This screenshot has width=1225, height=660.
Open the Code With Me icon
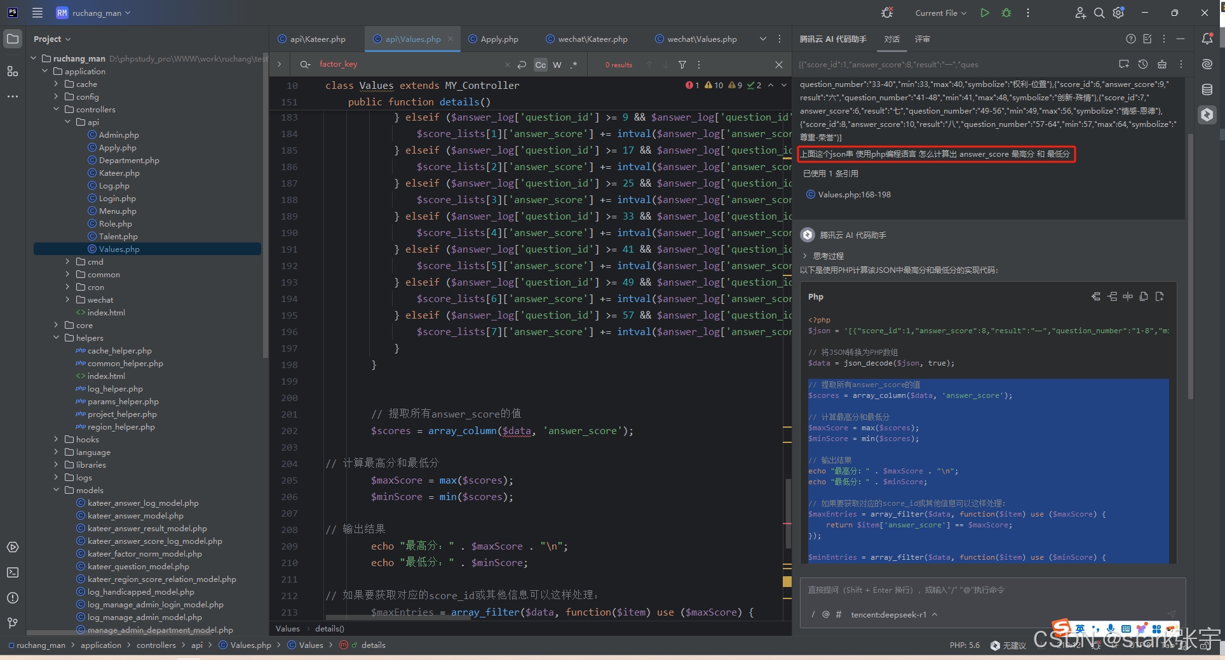click(1080, 13)
